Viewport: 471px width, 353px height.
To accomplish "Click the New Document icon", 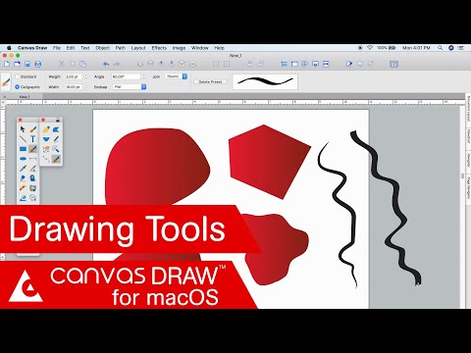I will tap(7, 64).
